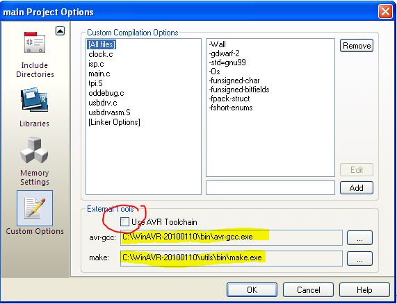
Task: Select the -Os optimization option
Action: (x=214, y=71)
